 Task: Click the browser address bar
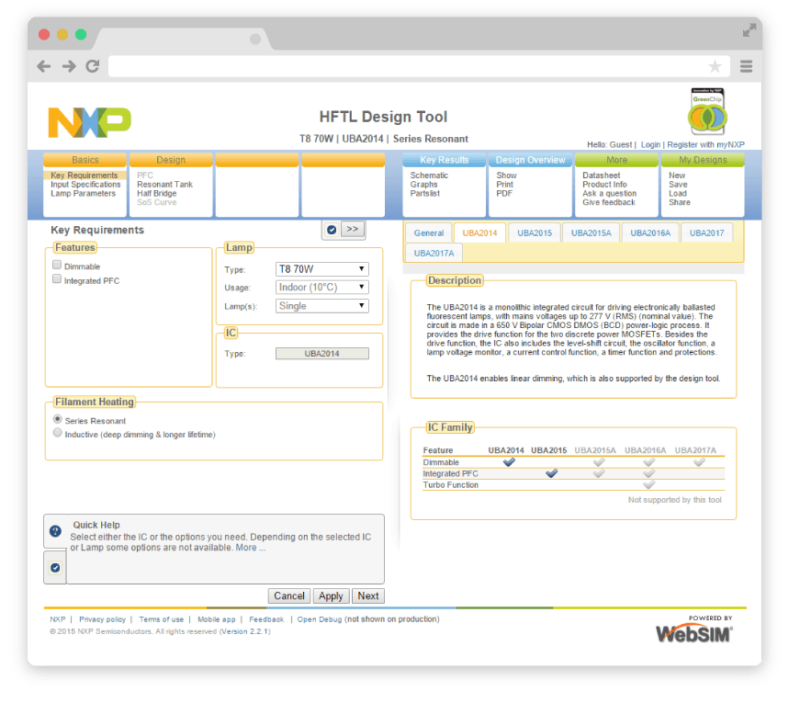[418, 66]
